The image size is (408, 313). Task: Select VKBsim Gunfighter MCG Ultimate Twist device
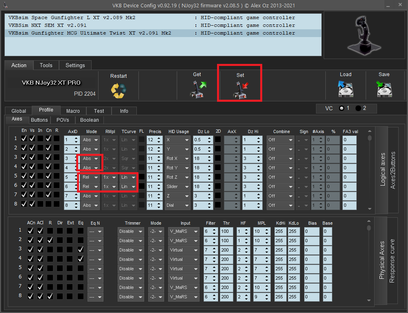(163, 33)
